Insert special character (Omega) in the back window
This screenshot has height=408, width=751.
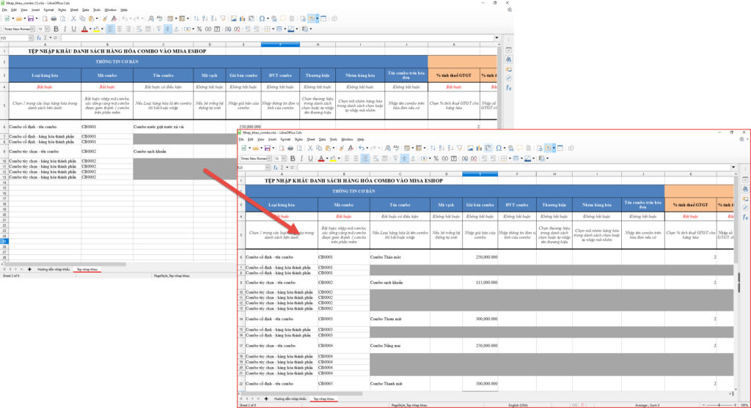tap(263, 18)
